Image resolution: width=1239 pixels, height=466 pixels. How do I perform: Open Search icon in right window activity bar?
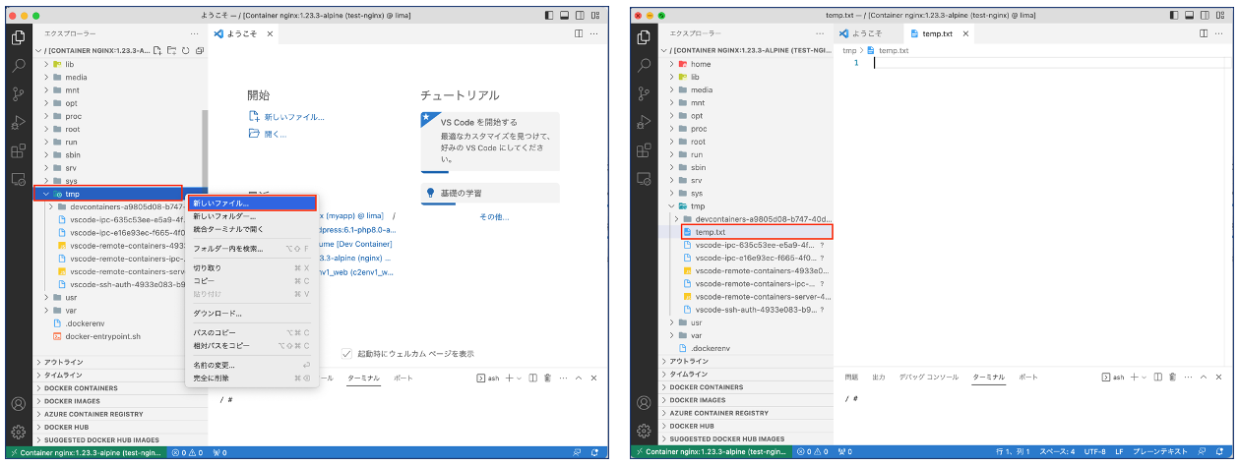point(644,66)
